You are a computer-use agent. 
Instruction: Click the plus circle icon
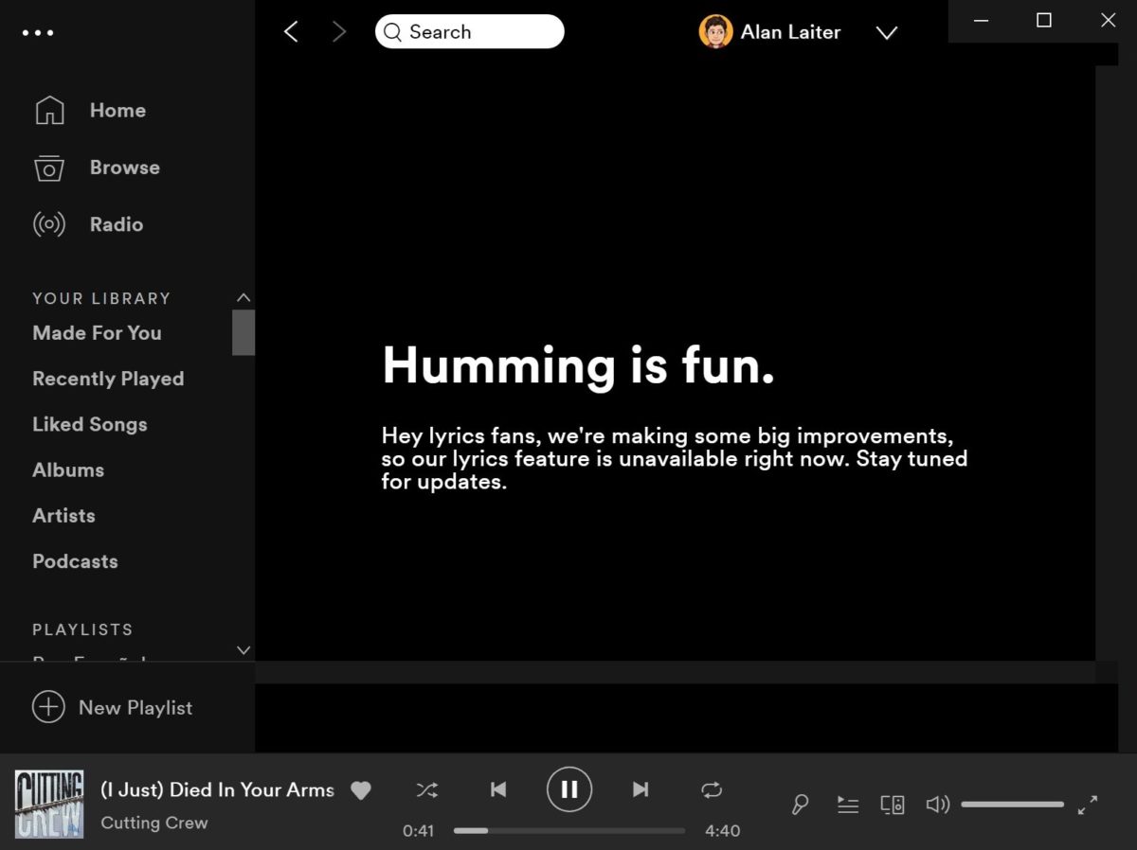[x=48, y=707]
